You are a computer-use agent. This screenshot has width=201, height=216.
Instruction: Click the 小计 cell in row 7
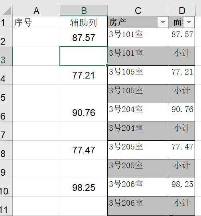point(182,131)
